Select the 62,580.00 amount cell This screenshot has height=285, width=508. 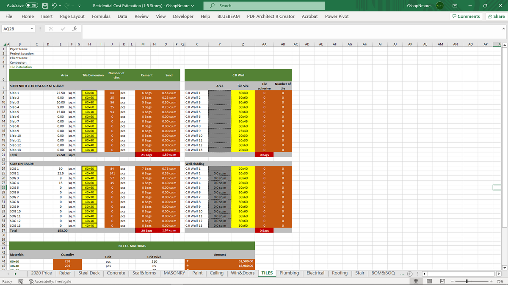243,261
